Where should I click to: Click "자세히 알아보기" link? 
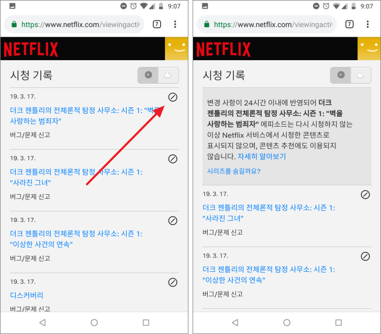pos(262,157)
